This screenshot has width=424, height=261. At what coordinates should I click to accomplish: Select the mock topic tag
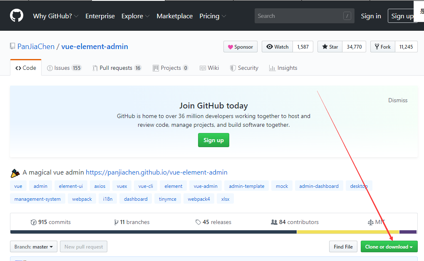tap(282, 186)
